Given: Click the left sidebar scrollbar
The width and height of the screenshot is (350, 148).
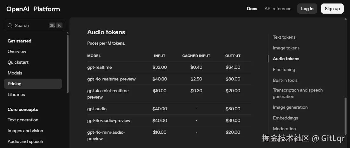Looking at the screenshot, I should point(68,63).
